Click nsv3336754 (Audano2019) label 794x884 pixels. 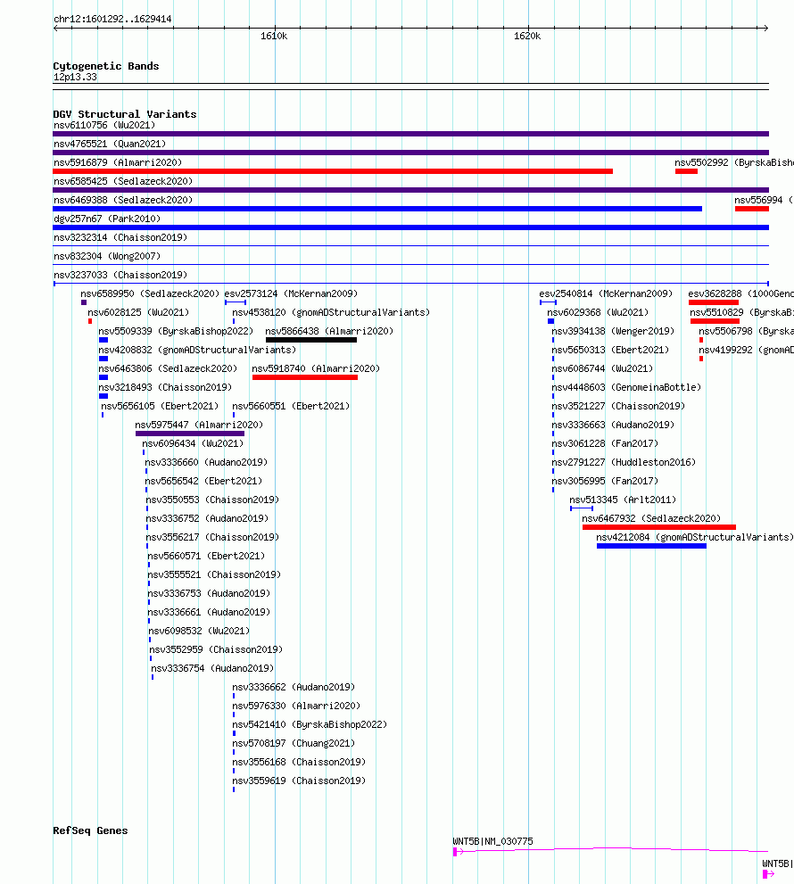212,668
